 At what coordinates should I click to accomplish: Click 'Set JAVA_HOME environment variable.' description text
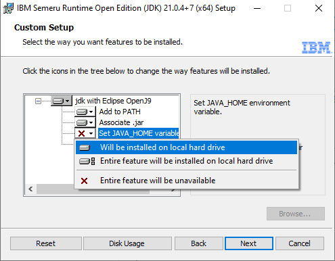[x=242, y=108]
